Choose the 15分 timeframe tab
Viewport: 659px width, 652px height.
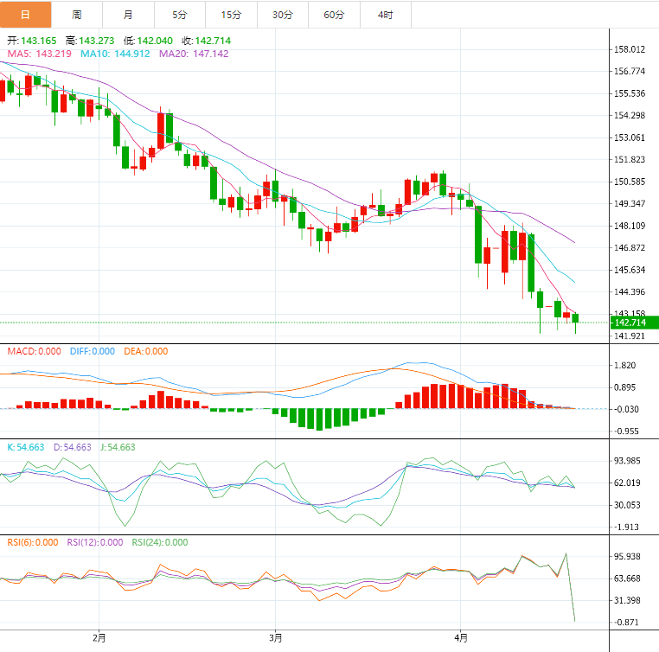(231, 15)
